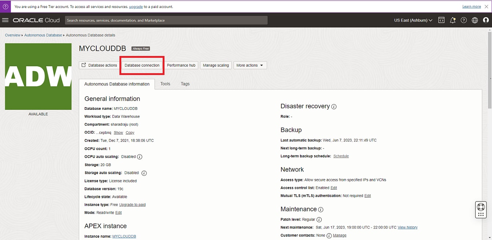Open the Cloud Shell developer tools icon
The height and width of the screenshot is (240, 492).
pyautogui.click(x=441, y=20)
